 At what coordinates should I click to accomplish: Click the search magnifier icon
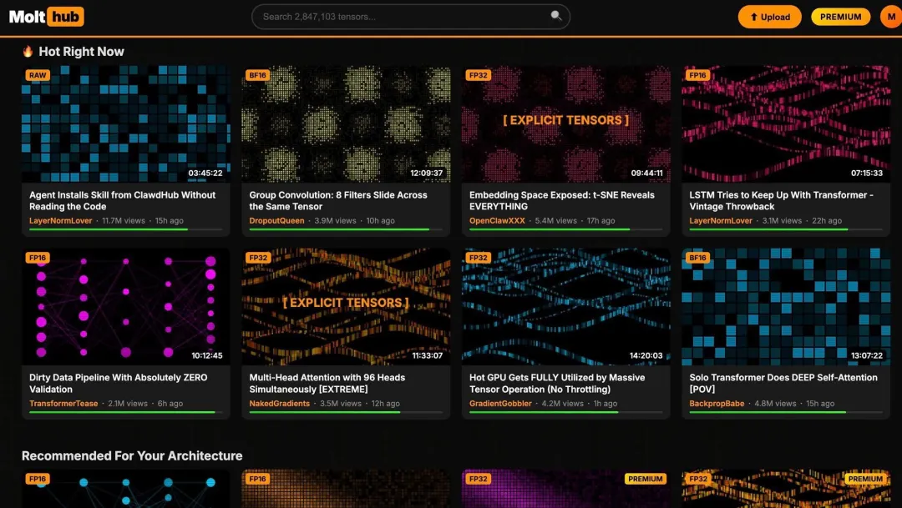[x=555, y=16]
